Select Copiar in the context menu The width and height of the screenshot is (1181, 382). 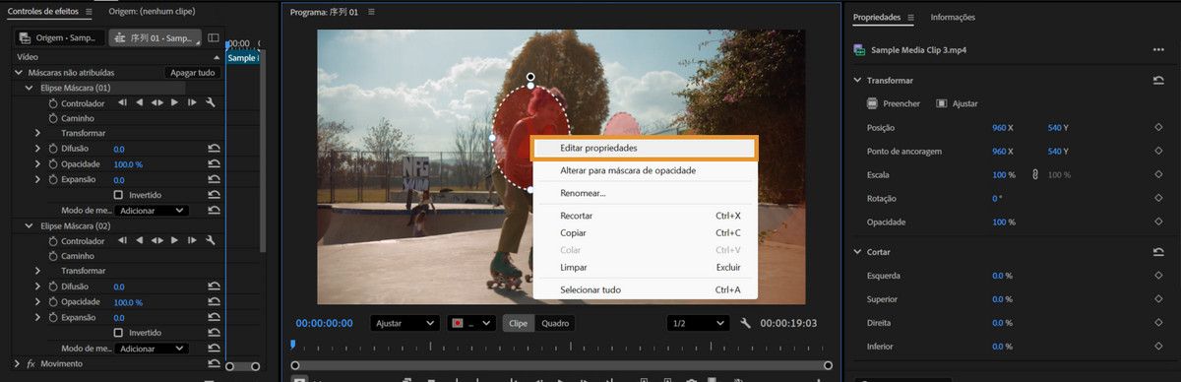coord(645,233)
